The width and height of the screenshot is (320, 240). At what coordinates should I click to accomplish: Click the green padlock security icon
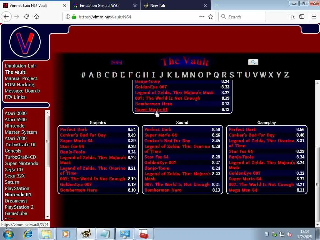74,17
